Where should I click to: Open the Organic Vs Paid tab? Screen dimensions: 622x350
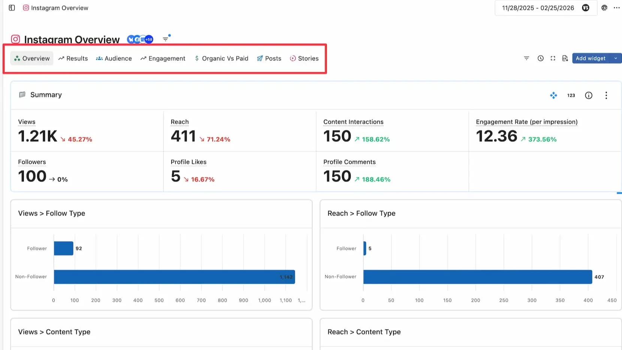221,58
